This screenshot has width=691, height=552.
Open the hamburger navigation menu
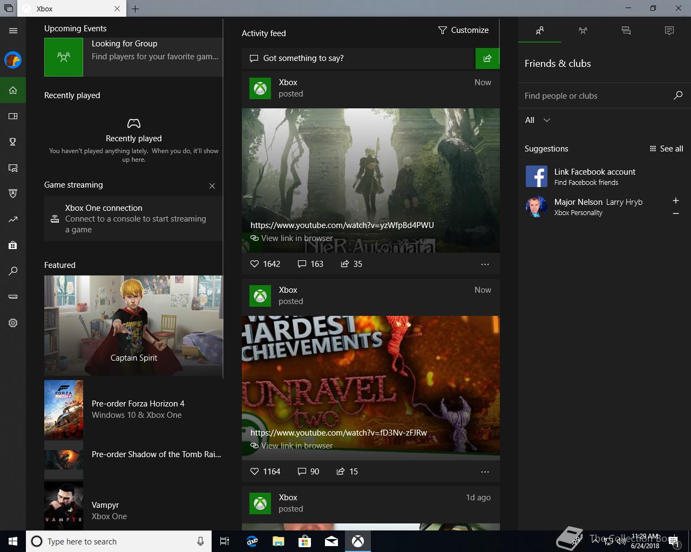tap(13, 31)
